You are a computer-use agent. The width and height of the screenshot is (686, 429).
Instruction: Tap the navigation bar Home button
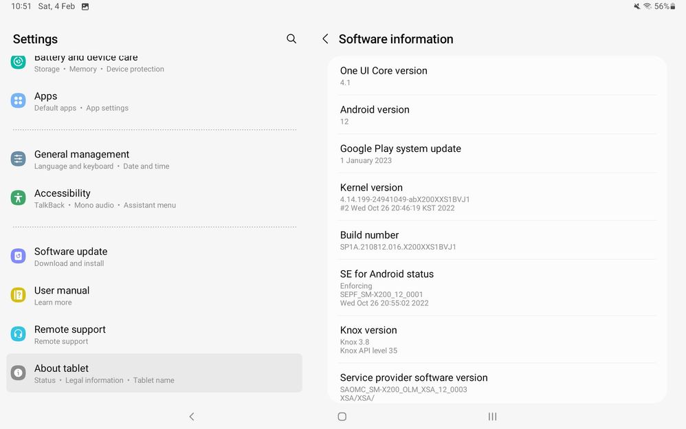(342, 417)
